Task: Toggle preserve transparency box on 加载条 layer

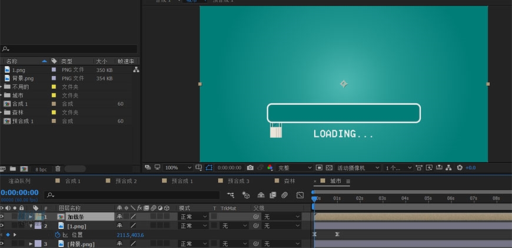Action: click(214, 216)
